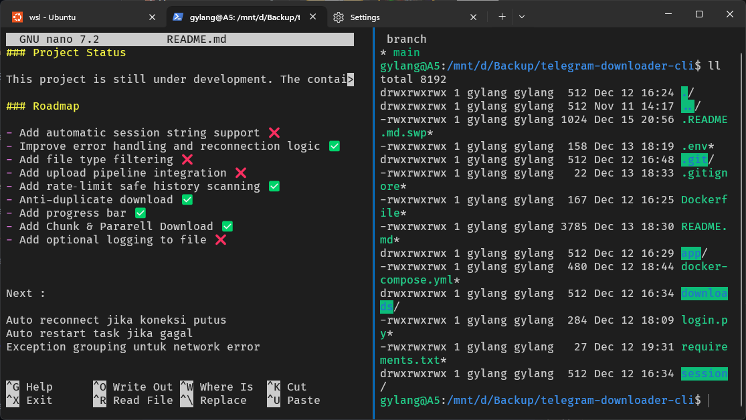Screen dimensions: 746x420
Task: Open a new tab with plus button
Action: [502, 17]
